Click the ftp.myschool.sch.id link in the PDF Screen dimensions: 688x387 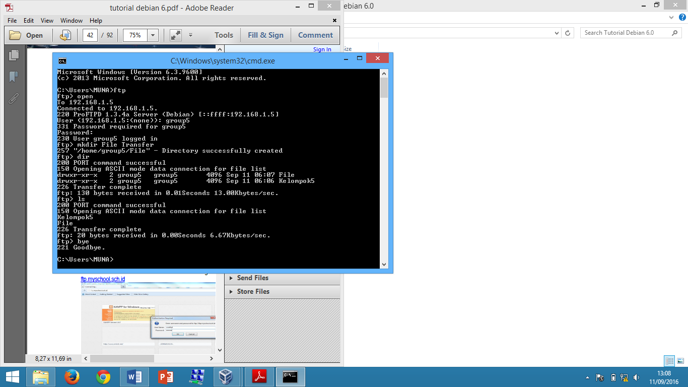103,279
